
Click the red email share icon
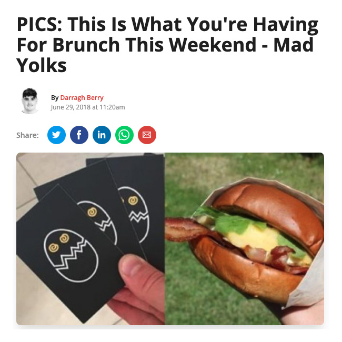[147, 135]
